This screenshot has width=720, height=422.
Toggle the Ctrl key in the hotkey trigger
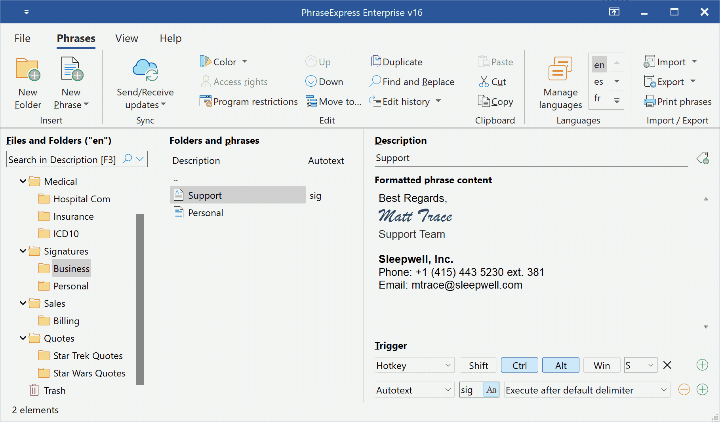pyautogui.click(x=519, y=365)
